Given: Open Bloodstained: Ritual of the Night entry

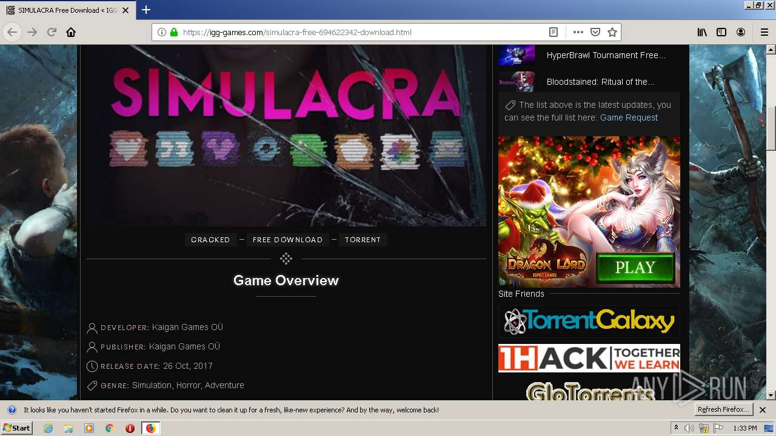Looking at the screenshot, I should (601, 82).
